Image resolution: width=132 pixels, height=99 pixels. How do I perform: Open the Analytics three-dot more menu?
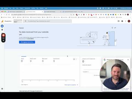pyautogui.click(x=125, y=21)
